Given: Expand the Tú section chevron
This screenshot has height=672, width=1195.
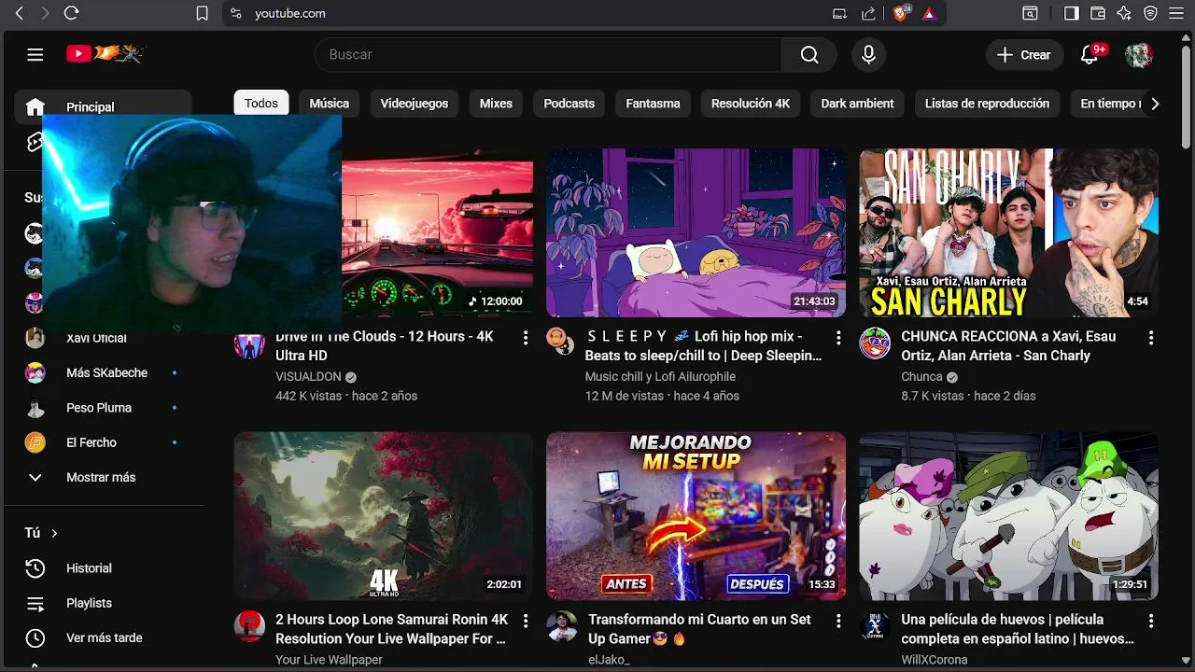Looking at the screenshot, I should [x=54, y=533].
